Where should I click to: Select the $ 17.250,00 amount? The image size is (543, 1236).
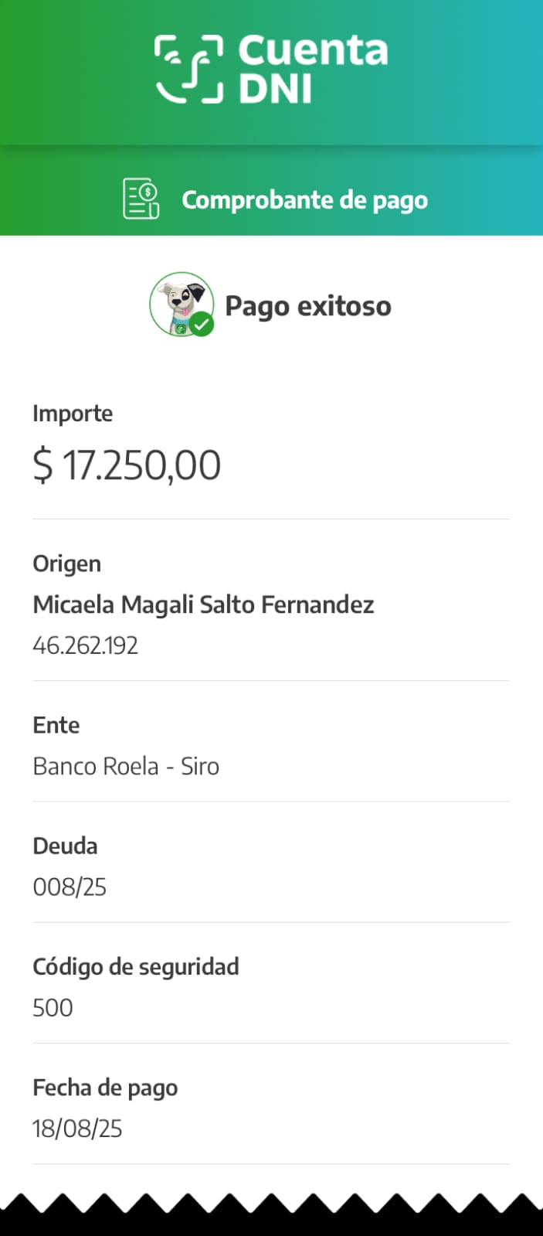(127, 465)
